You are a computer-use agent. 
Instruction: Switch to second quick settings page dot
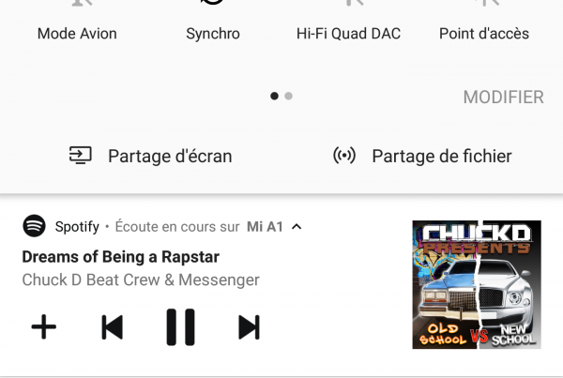coord(288,96)
